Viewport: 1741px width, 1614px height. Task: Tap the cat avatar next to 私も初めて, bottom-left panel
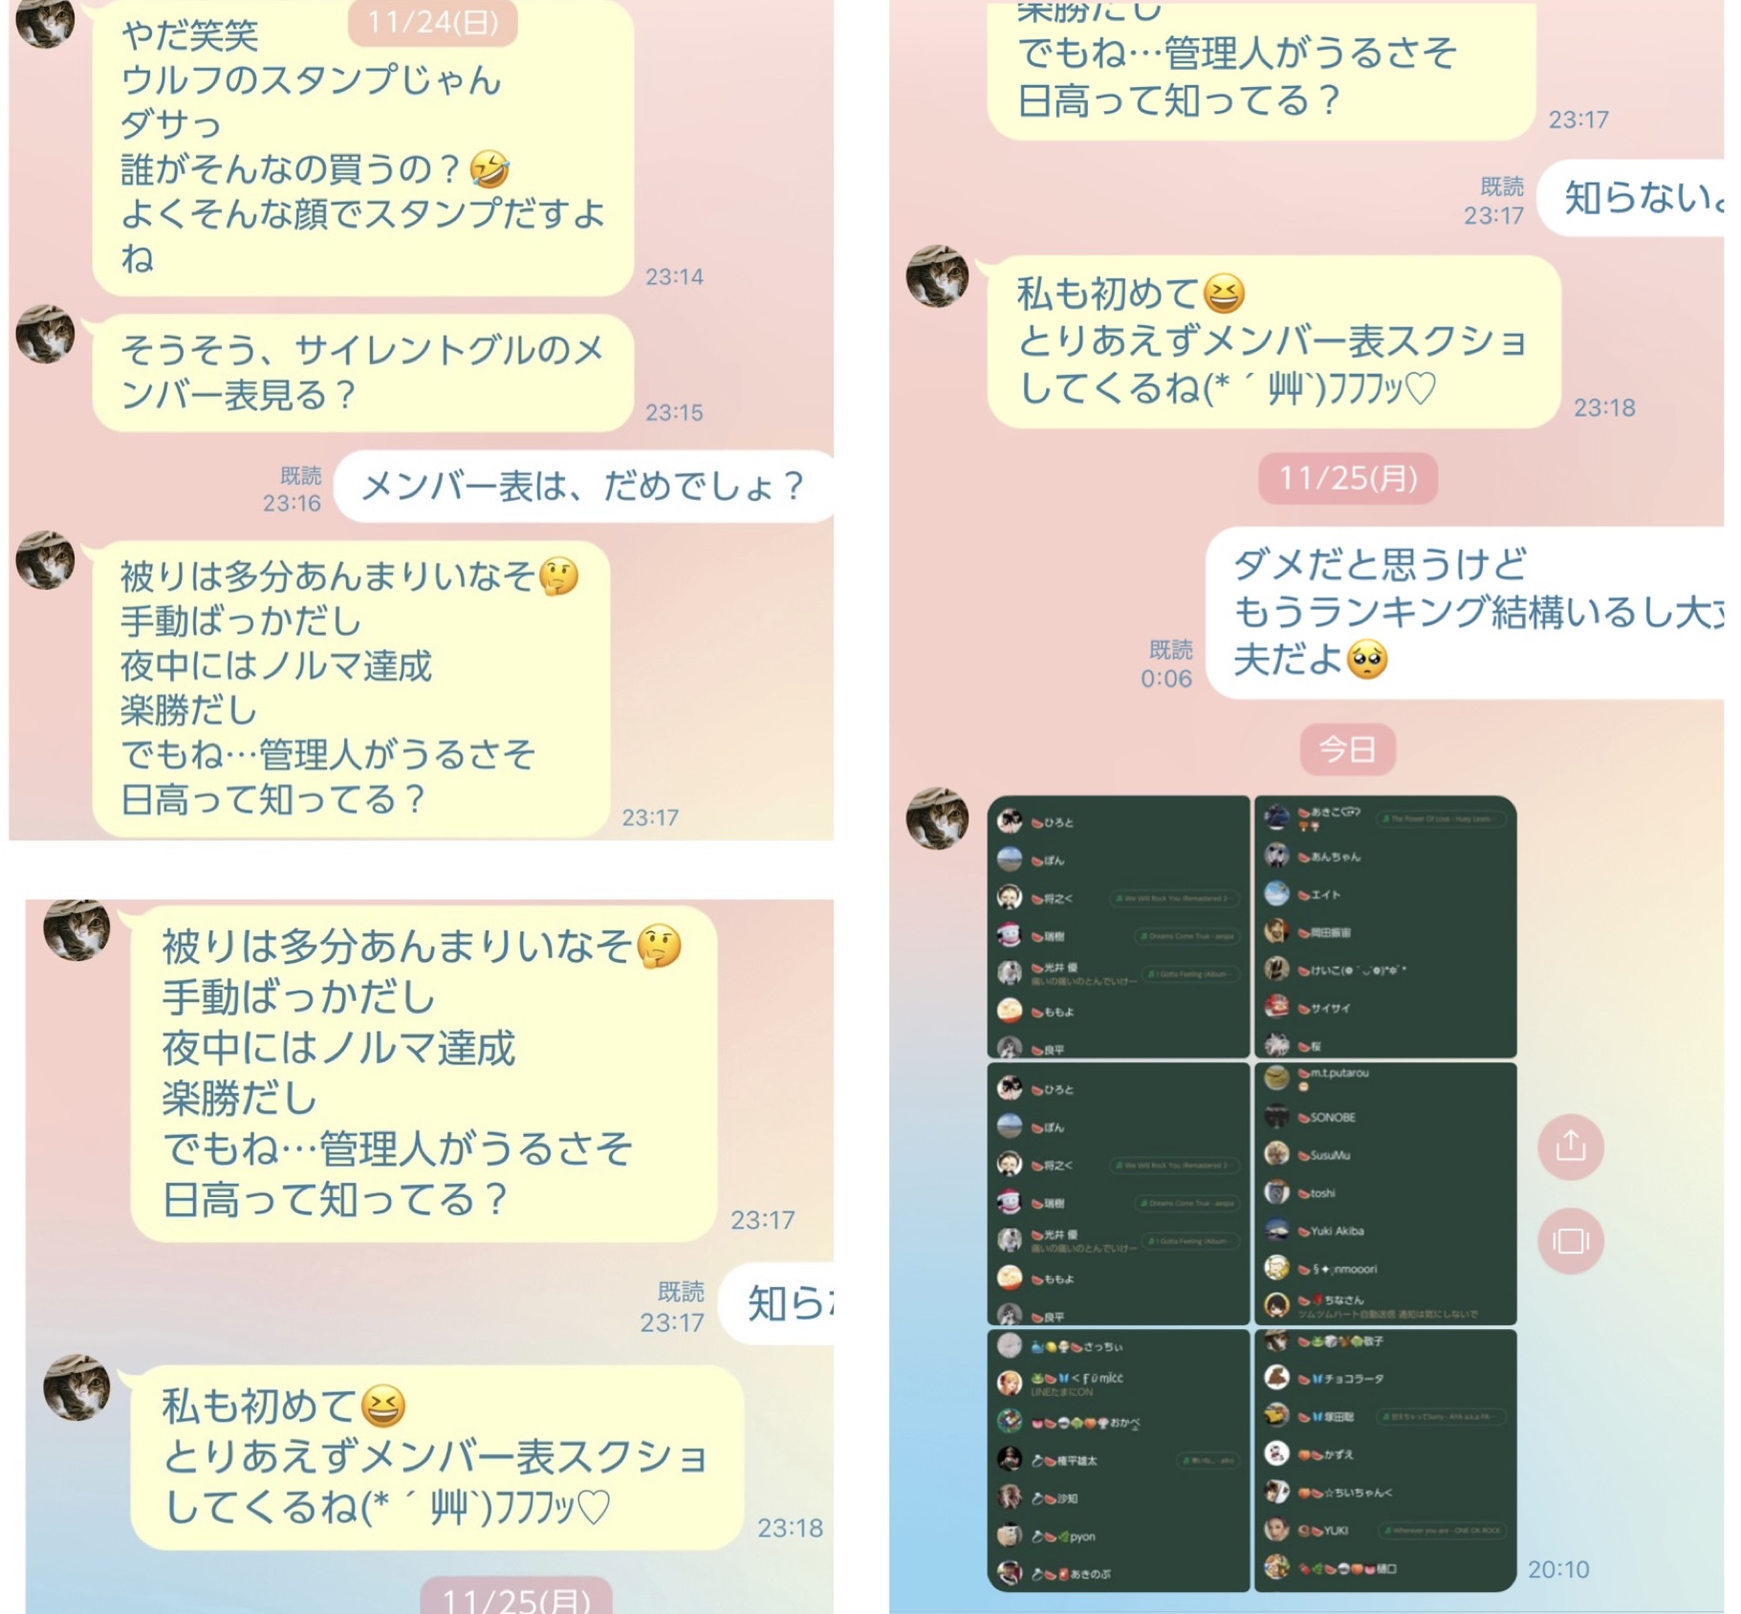point(76,1387)
